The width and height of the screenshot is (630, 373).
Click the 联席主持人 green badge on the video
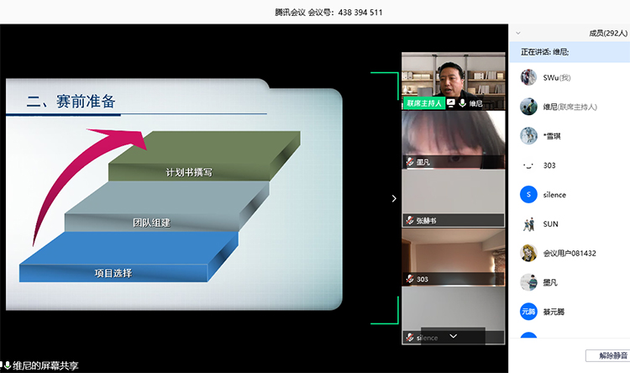(423, 103)
